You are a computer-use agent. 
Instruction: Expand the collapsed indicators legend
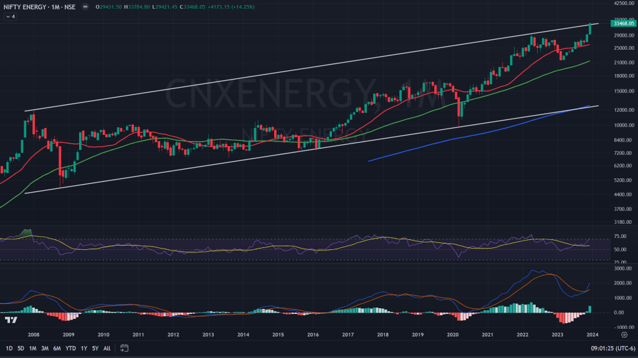click(x=10, y=17)
